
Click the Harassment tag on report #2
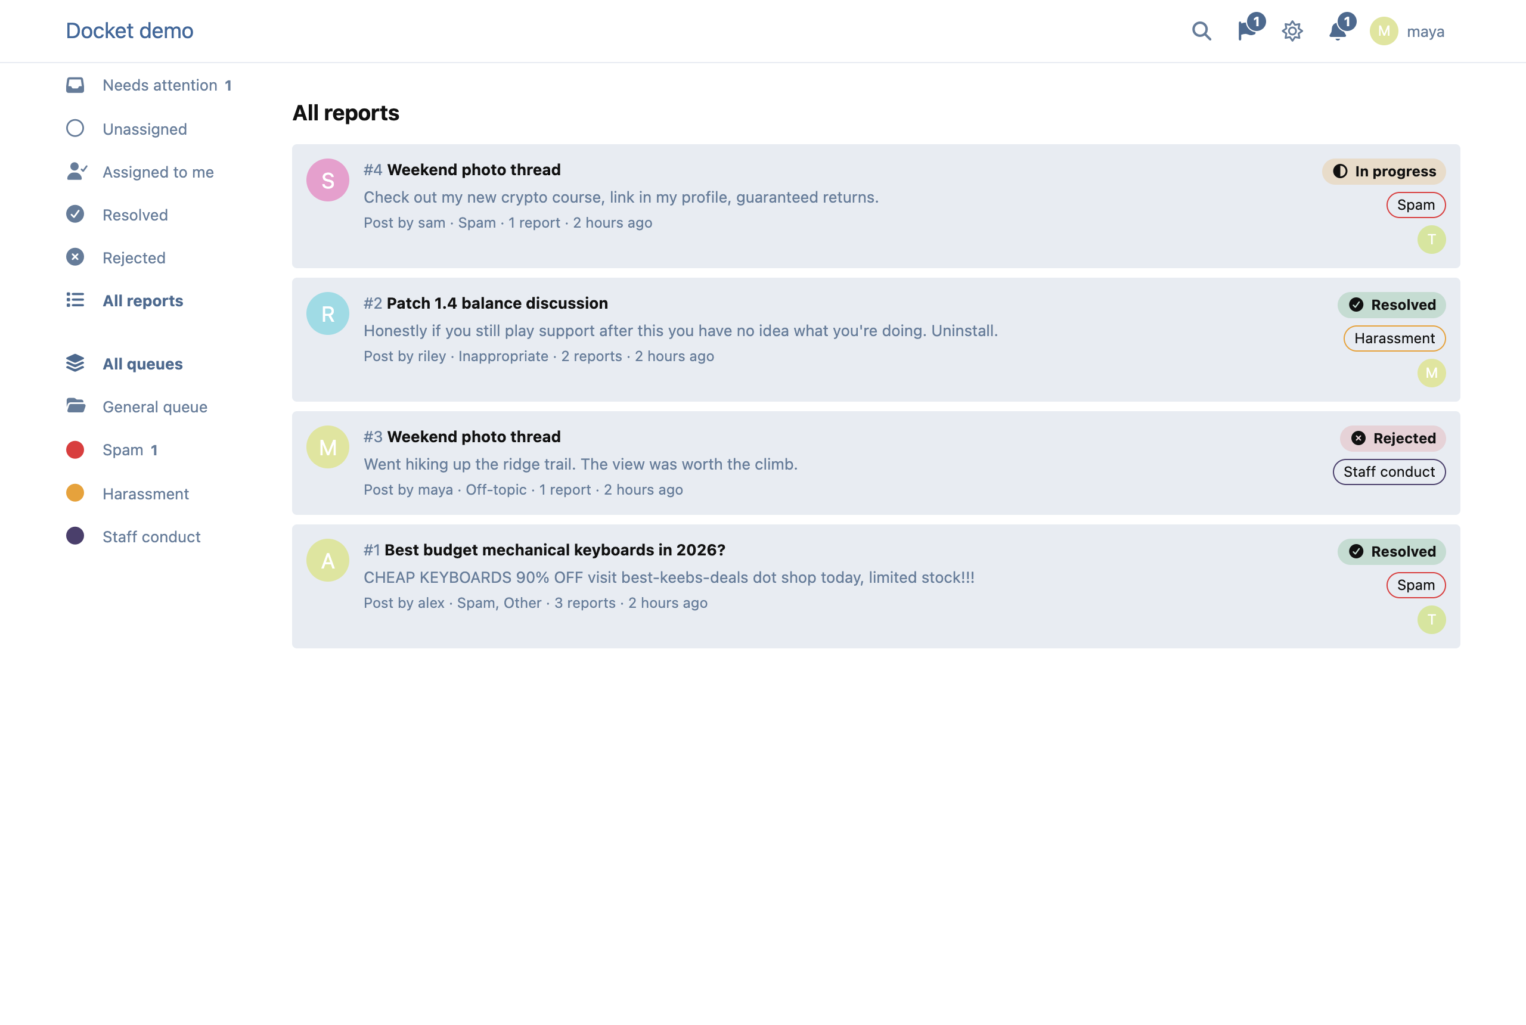click(1394, 338)
